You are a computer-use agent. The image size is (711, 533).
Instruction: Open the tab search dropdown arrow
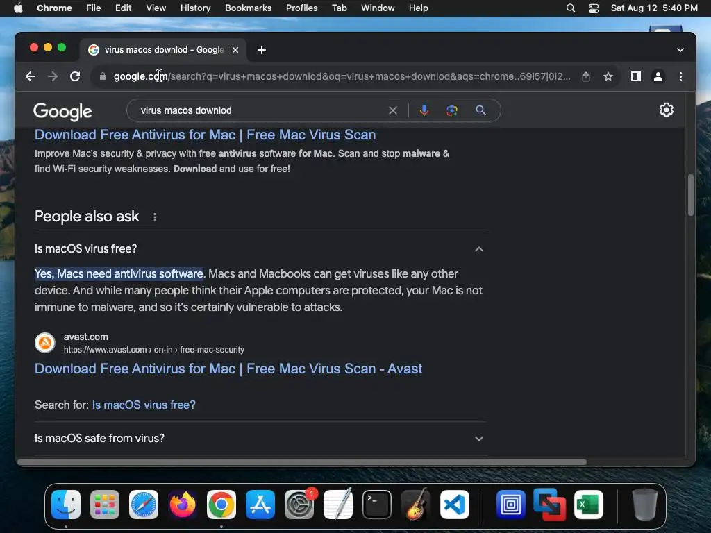(680, 50)
